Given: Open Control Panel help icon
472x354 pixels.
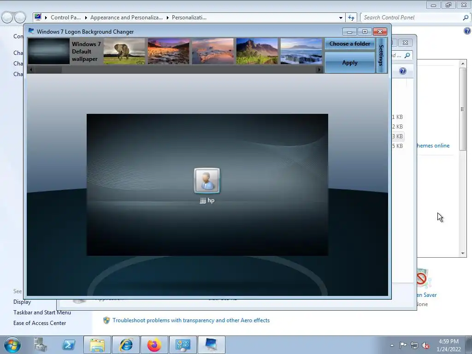Looking at the screenshot, I should pyautogui.click(x=467, y=31).
